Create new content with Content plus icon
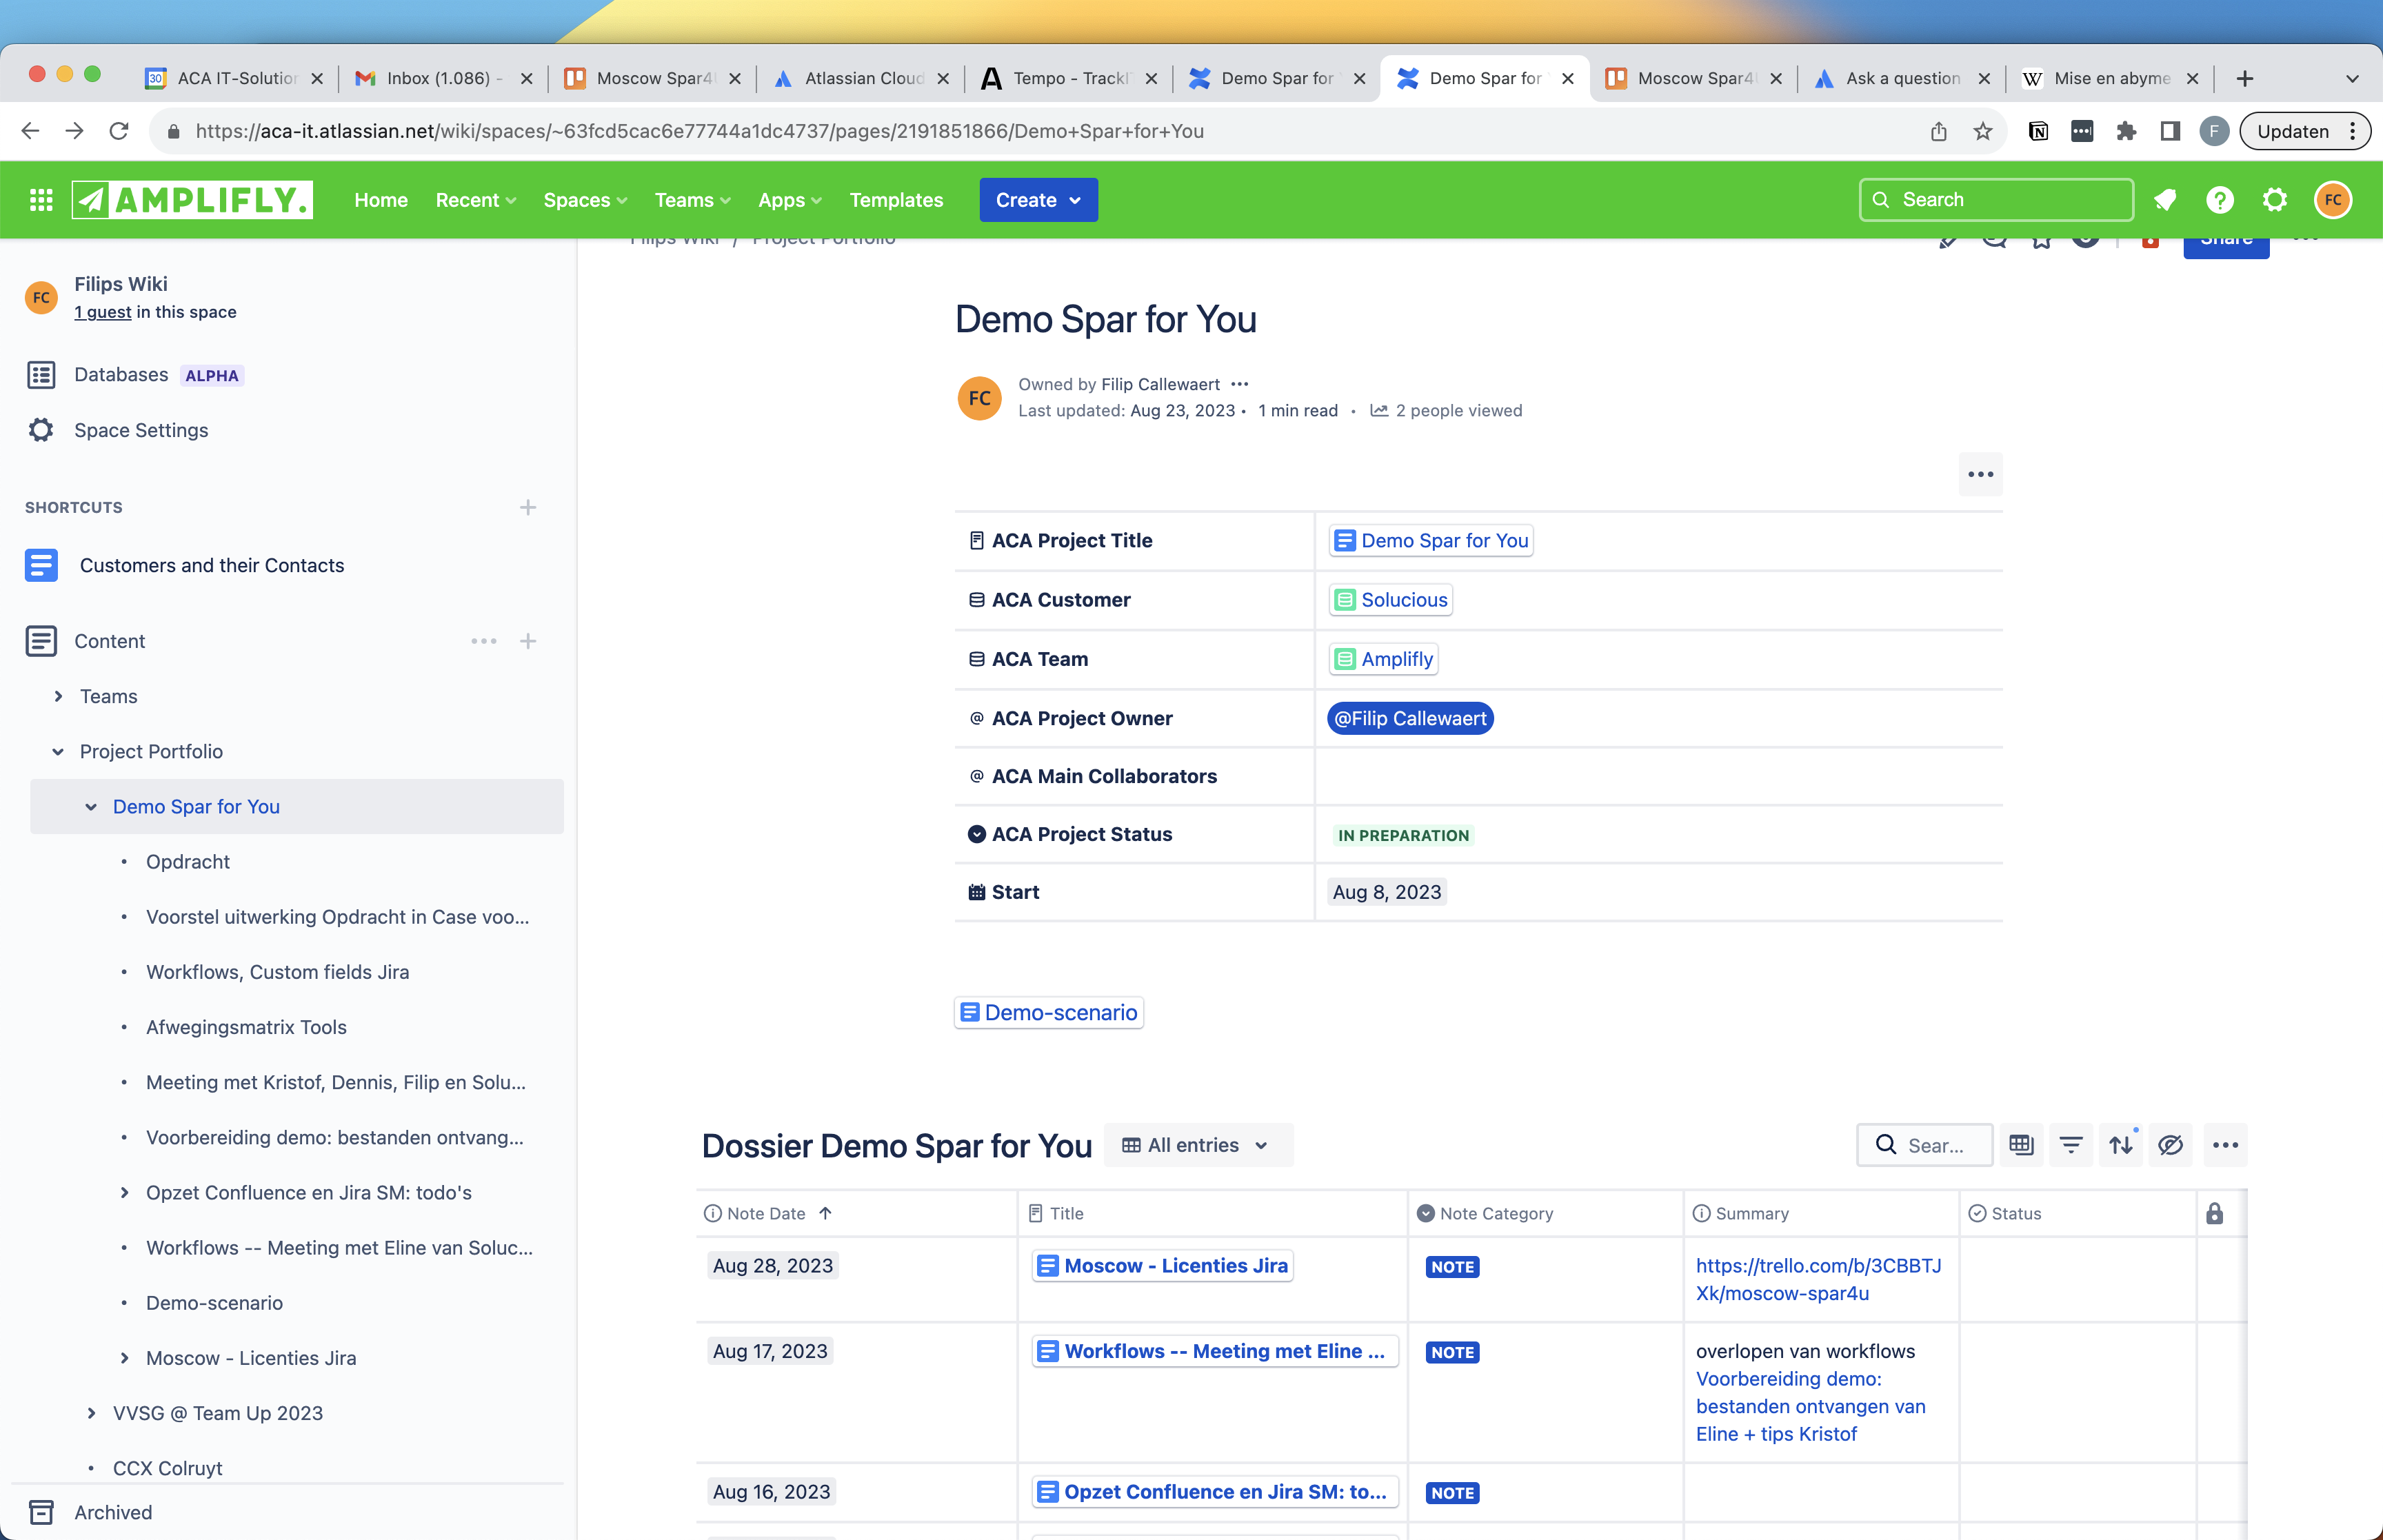2383x1540 pixels. (x=528, y=641)
